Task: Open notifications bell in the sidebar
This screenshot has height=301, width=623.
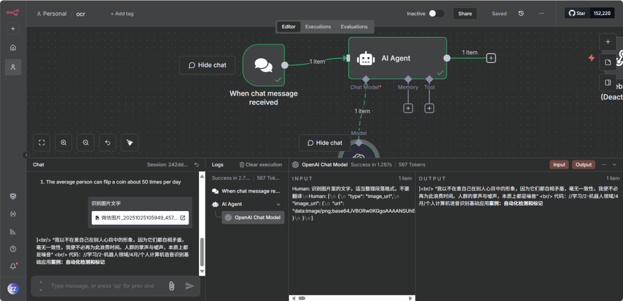Action: pyautogui.click(x=13, y=266)
